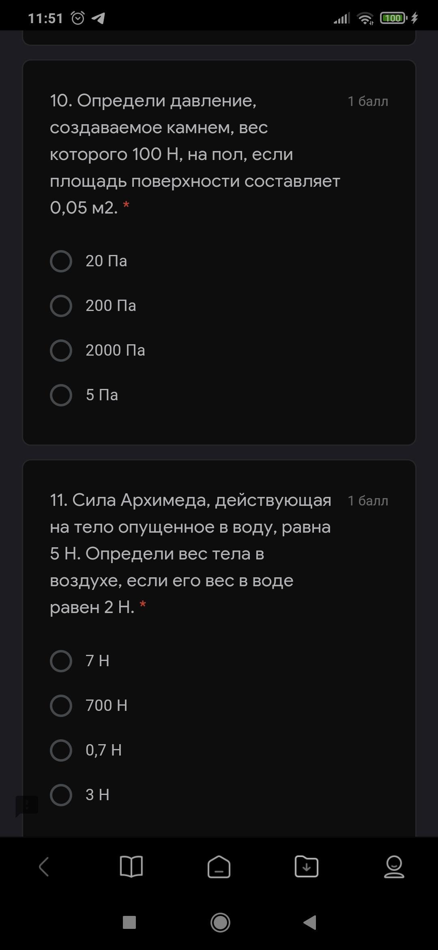The width and height of the screenshot is (438, 950).
Task: Choose the 200 Па radio button
Action: tap(61, 306)
